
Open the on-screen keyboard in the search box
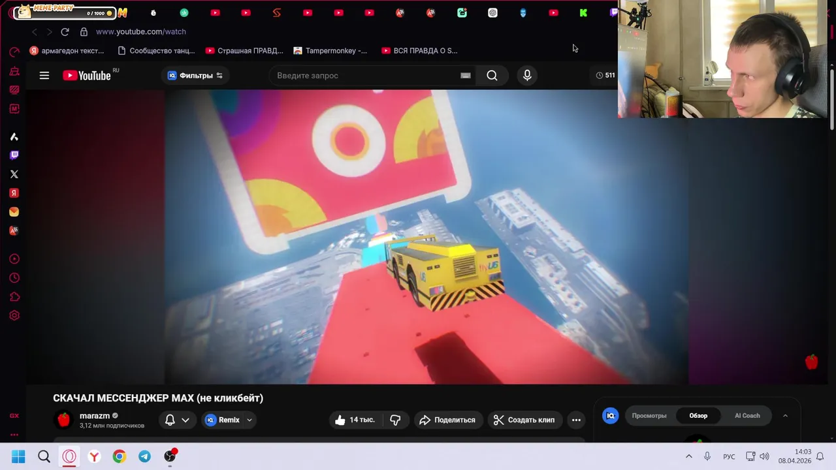(466, 76)
